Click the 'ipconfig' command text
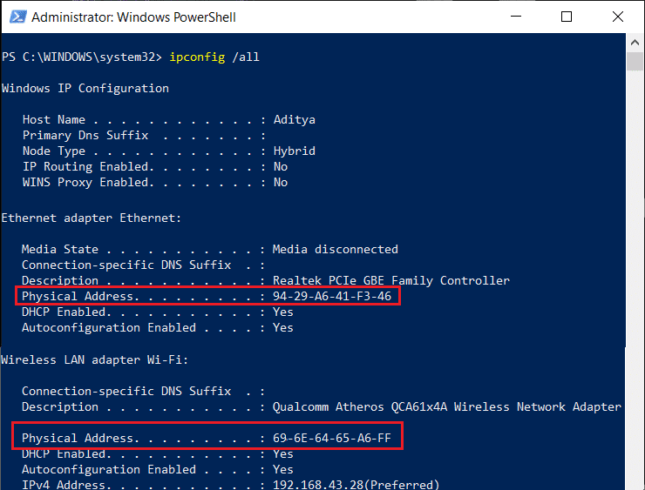Viewport: 645px width, 490px height. [x=197, y=57]
